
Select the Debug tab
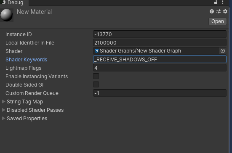tap(14, 3)
